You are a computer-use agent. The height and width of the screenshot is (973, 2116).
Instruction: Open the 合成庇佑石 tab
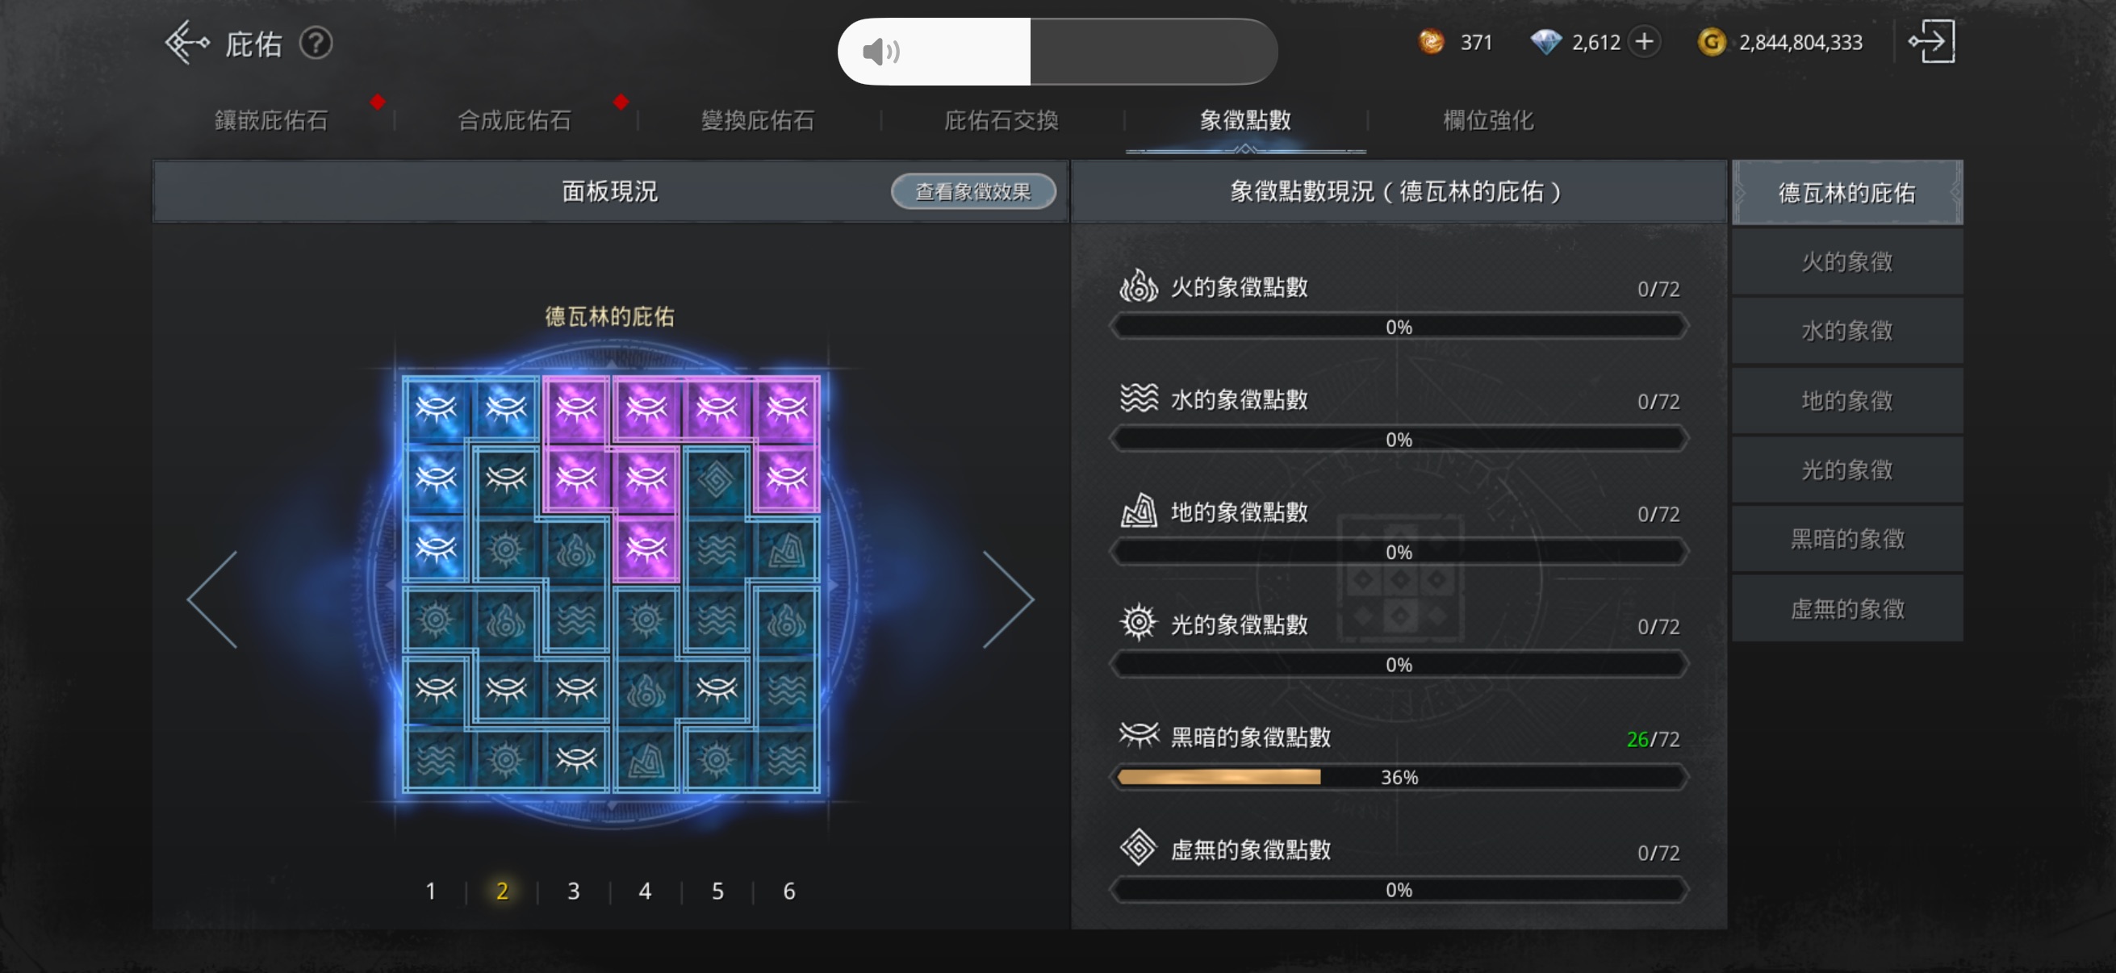(514, 121)
